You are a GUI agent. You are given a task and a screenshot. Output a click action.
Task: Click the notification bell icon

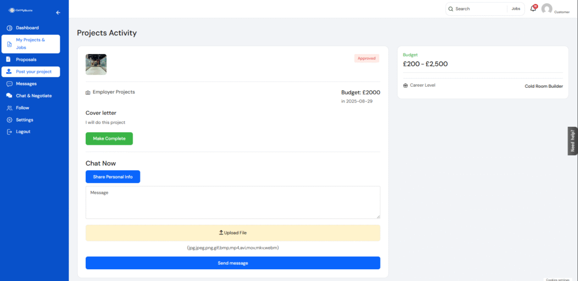click(x=533, y=8)
